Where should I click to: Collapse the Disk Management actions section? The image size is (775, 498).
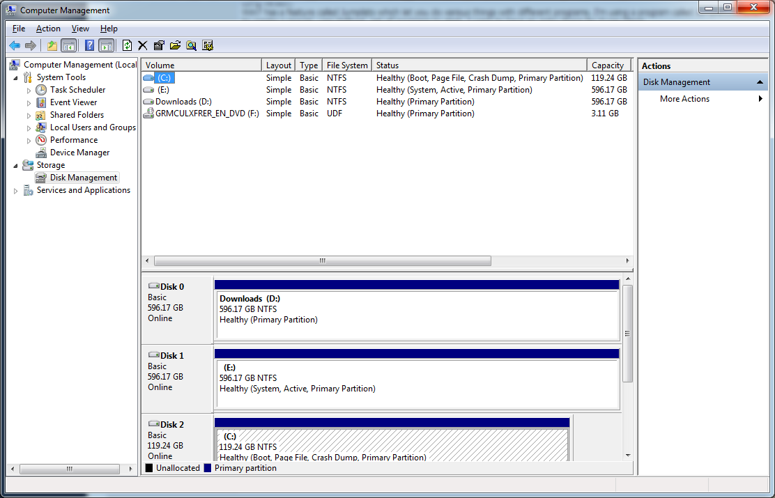pos(760,82)
